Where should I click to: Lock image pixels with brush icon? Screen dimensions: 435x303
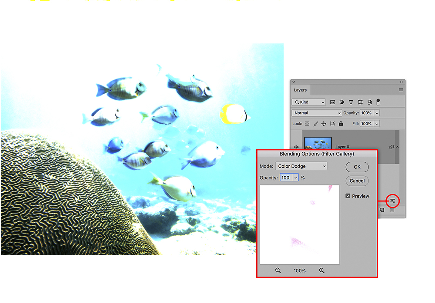point(316,124)
